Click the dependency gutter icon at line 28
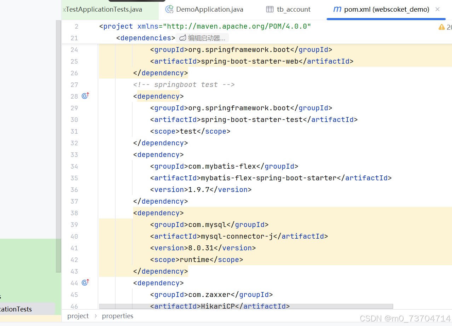 [85, 95]
